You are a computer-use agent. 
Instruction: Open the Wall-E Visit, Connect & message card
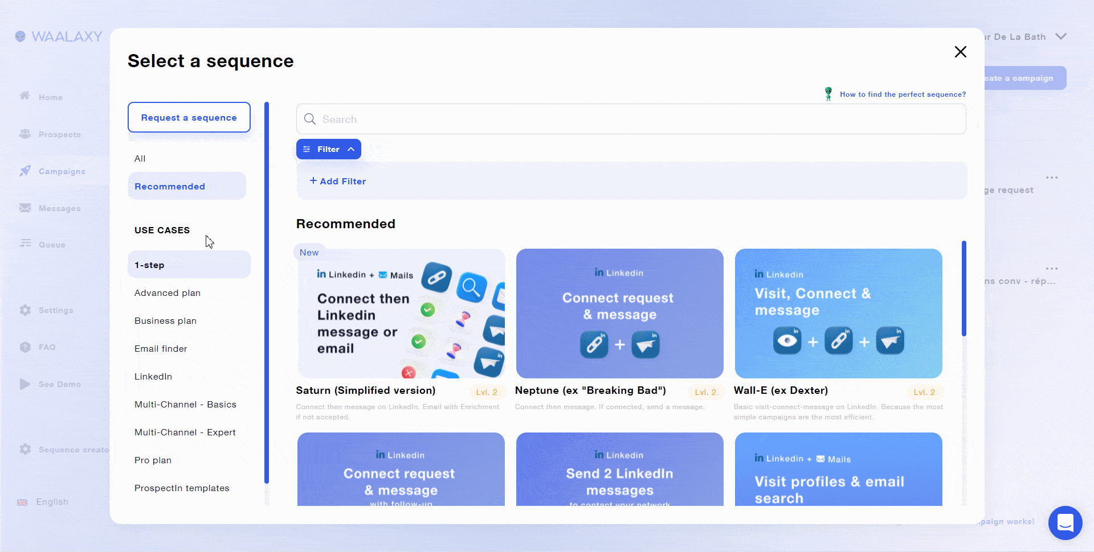point(838,314)
